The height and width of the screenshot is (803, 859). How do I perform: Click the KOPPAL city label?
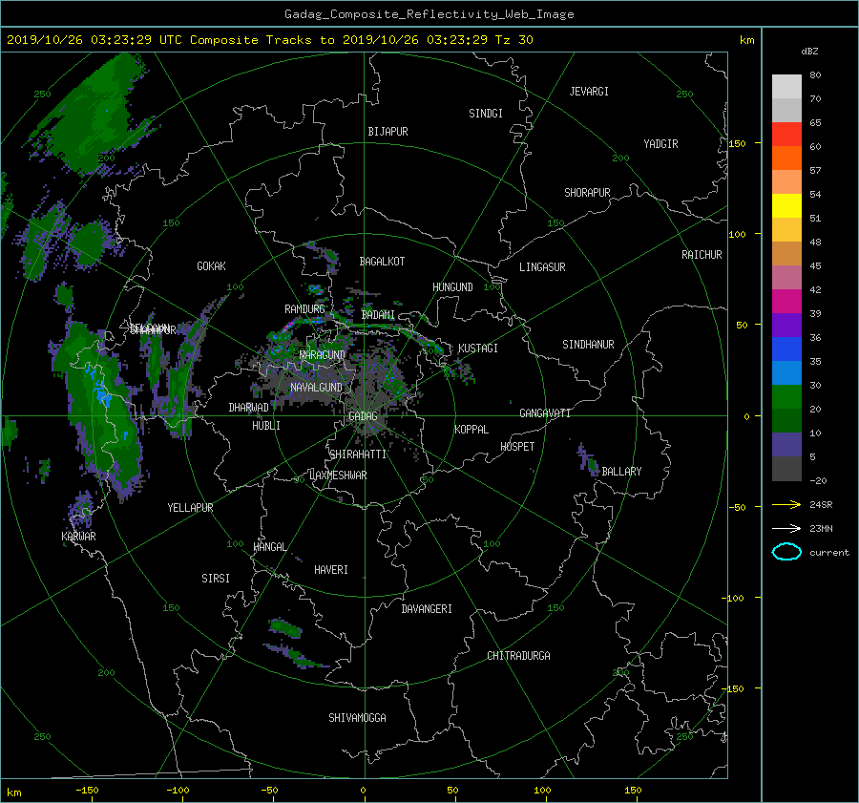click(x=471, y=429)
